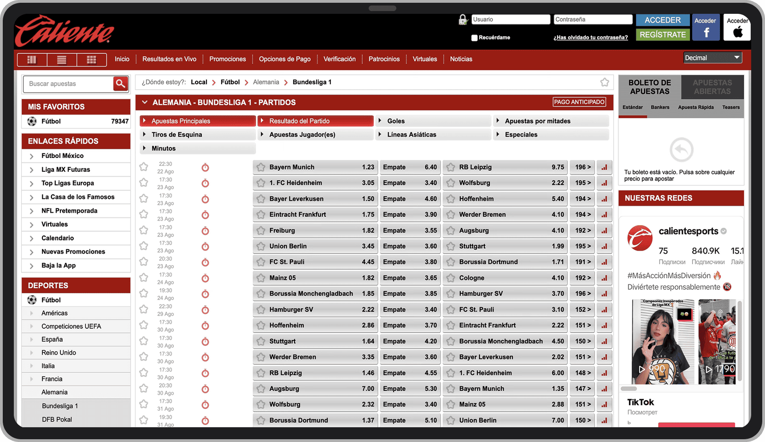Click the soccer ball icon under Deportes
The image size is (765, 442).
pos(32,300)
